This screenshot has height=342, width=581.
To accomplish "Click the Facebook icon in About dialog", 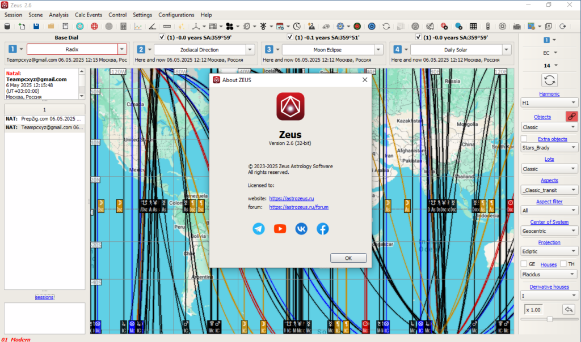I will [x=322, y=229].
